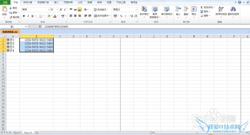Align text to top

pyautogui.click(x=71, y=10)
